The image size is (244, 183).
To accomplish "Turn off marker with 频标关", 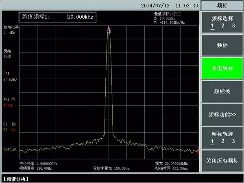I will (x=222, y=91).
